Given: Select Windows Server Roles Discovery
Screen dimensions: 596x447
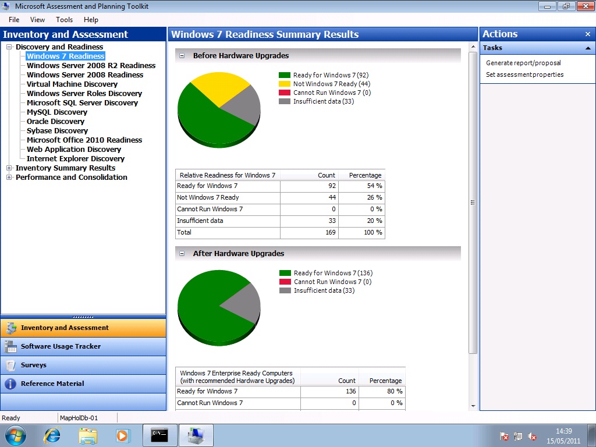Looking at the screenshot, I should click(84, 94).
